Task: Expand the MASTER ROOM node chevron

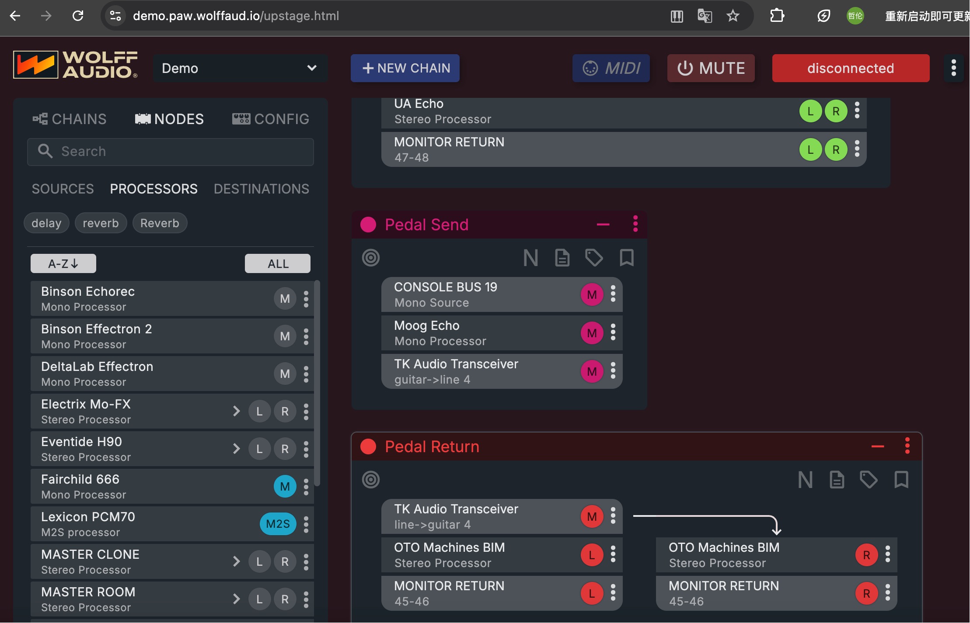Action: coord(236,599)
